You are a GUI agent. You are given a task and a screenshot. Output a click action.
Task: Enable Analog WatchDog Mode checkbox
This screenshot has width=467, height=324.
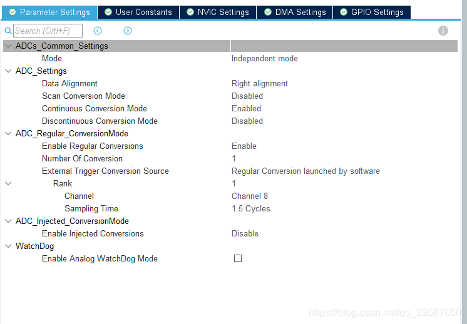[x=238, y=258]
